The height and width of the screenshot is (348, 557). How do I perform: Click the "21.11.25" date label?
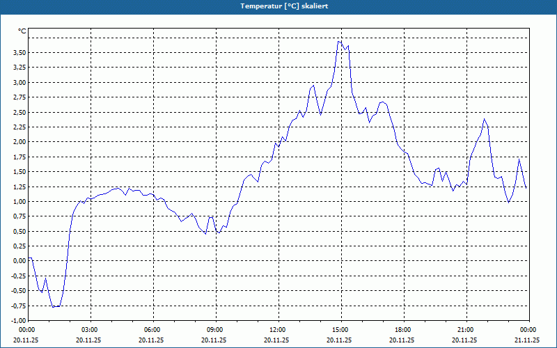pos(527,340)
